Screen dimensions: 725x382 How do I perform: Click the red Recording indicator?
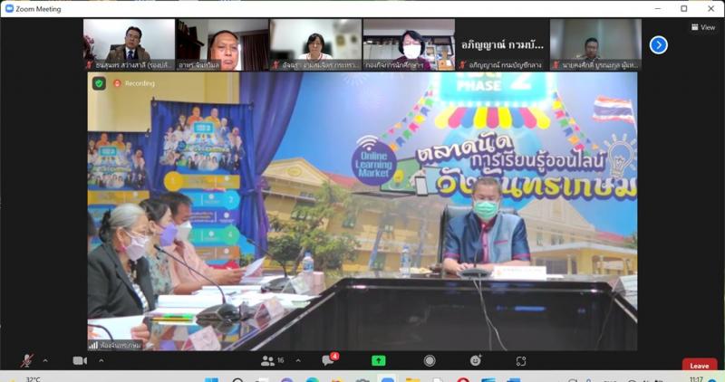(134, 83)
